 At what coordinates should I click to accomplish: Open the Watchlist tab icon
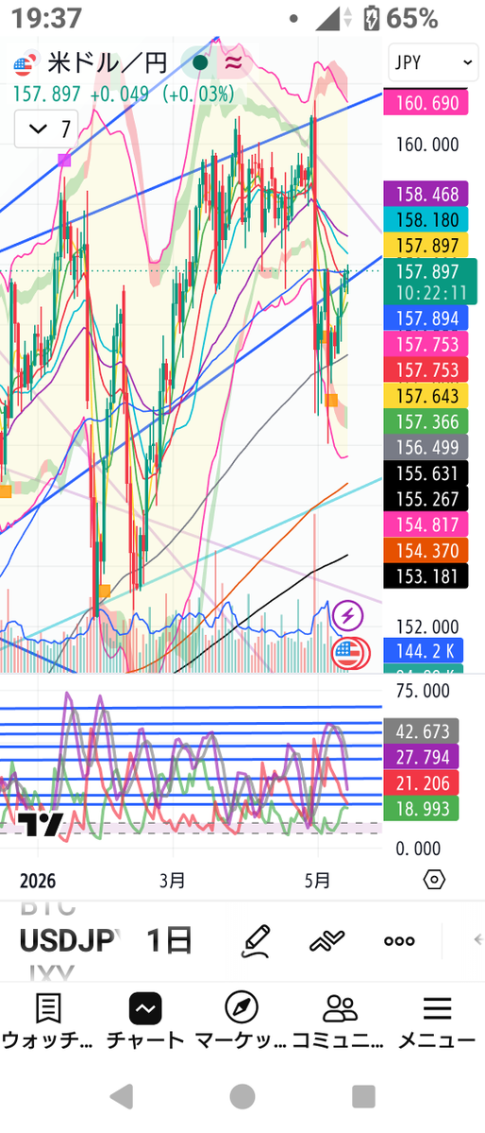click(x=47, y=1008)
